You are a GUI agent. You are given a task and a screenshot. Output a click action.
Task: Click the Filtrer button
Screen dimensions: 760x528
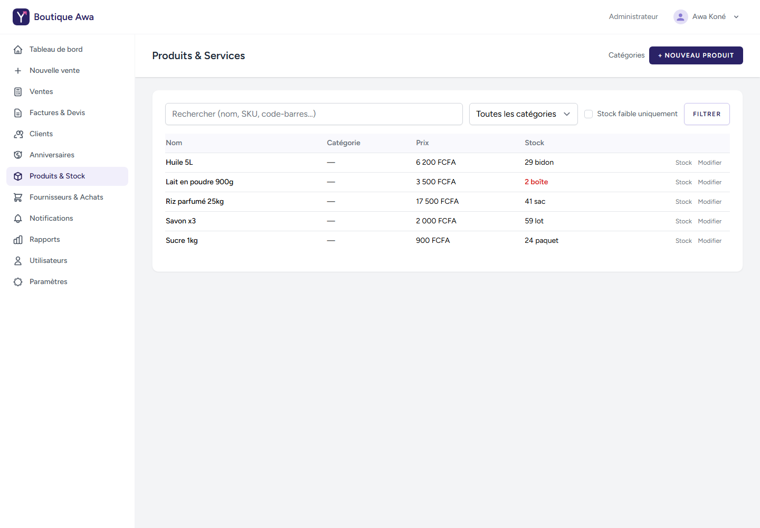coord(707,114)
